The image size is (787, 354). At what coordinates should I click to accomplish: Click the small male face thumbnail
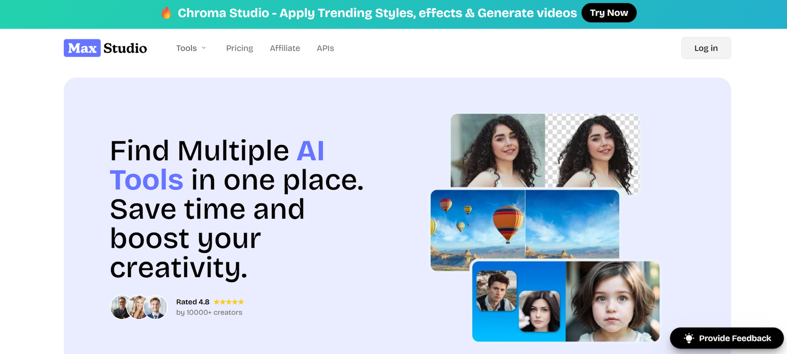pos(496,291)
